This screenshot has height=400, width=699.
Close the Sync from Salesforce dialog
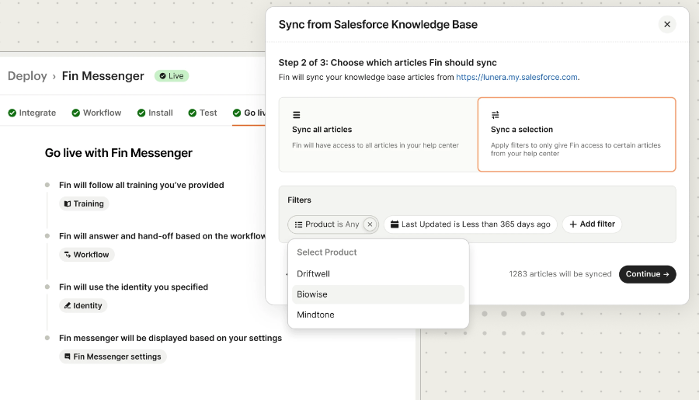coord(667,24)
